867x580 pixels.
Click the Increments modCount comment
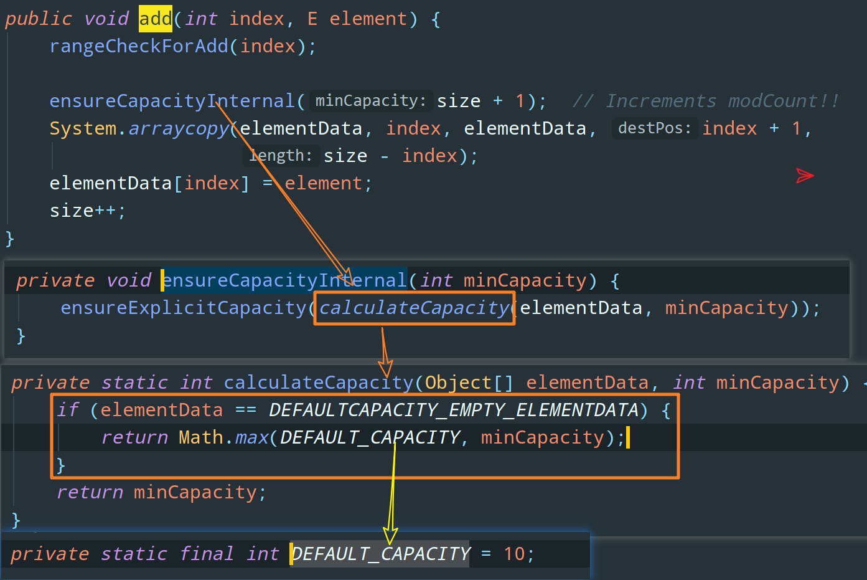(706, 101)
